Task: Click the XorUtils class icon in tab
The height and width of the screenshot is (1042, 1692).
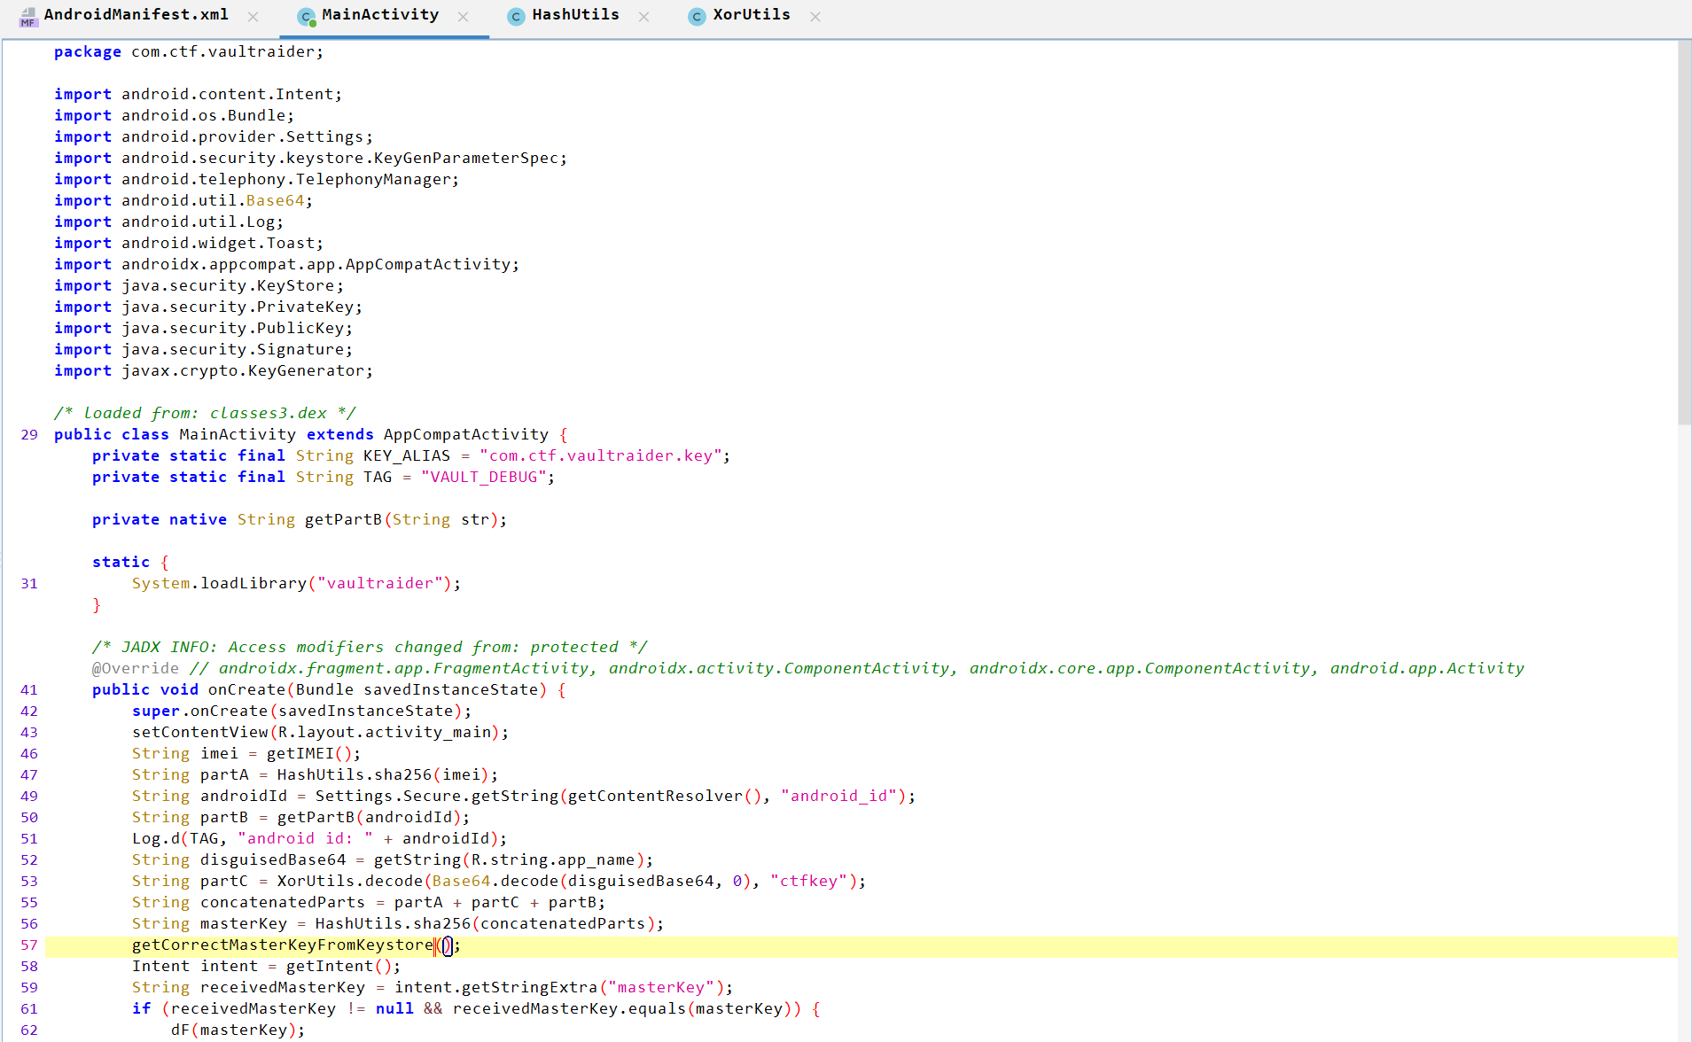Action: click(x=698, y=16)
